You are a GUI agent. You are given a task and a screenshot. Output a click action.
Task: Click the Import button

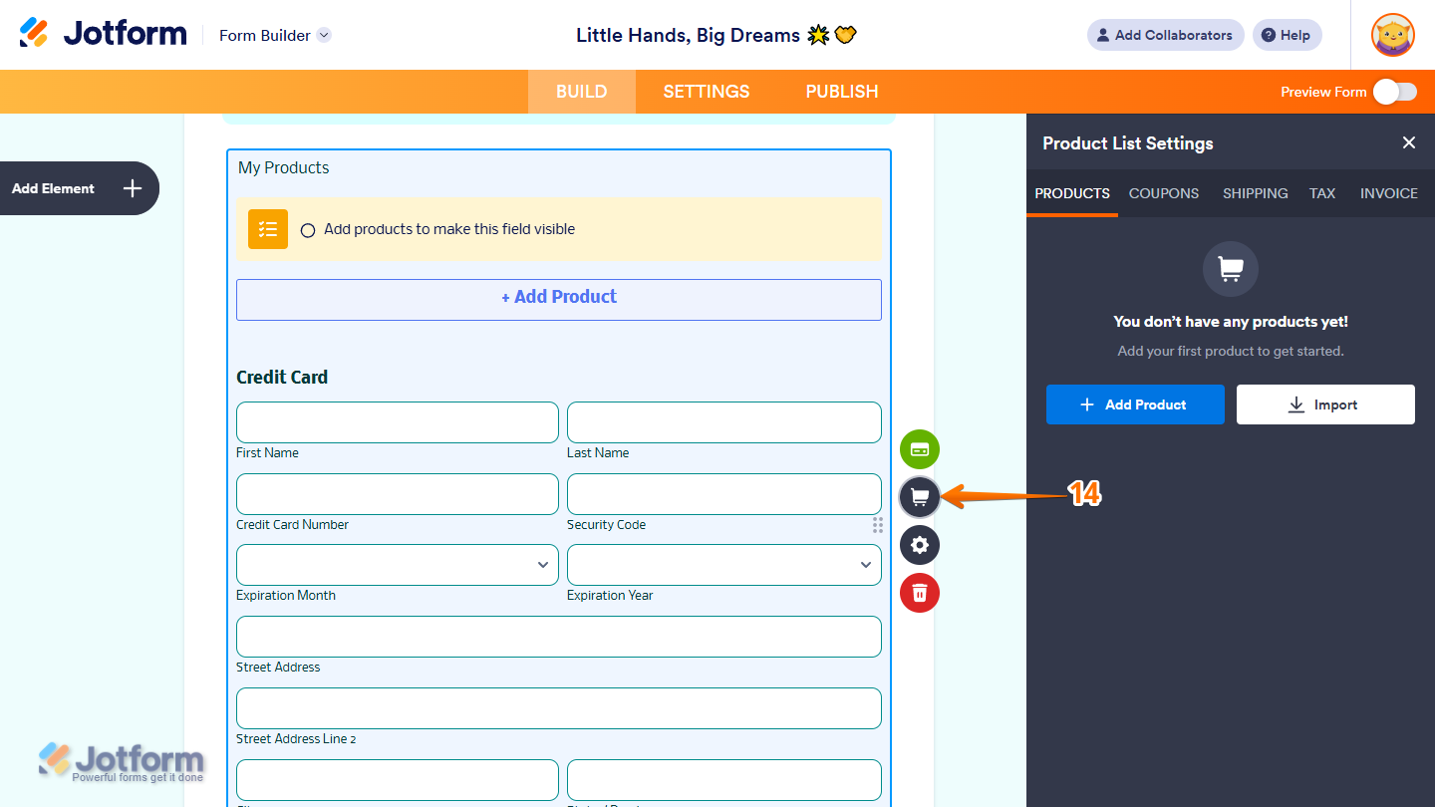(1325, 404)
